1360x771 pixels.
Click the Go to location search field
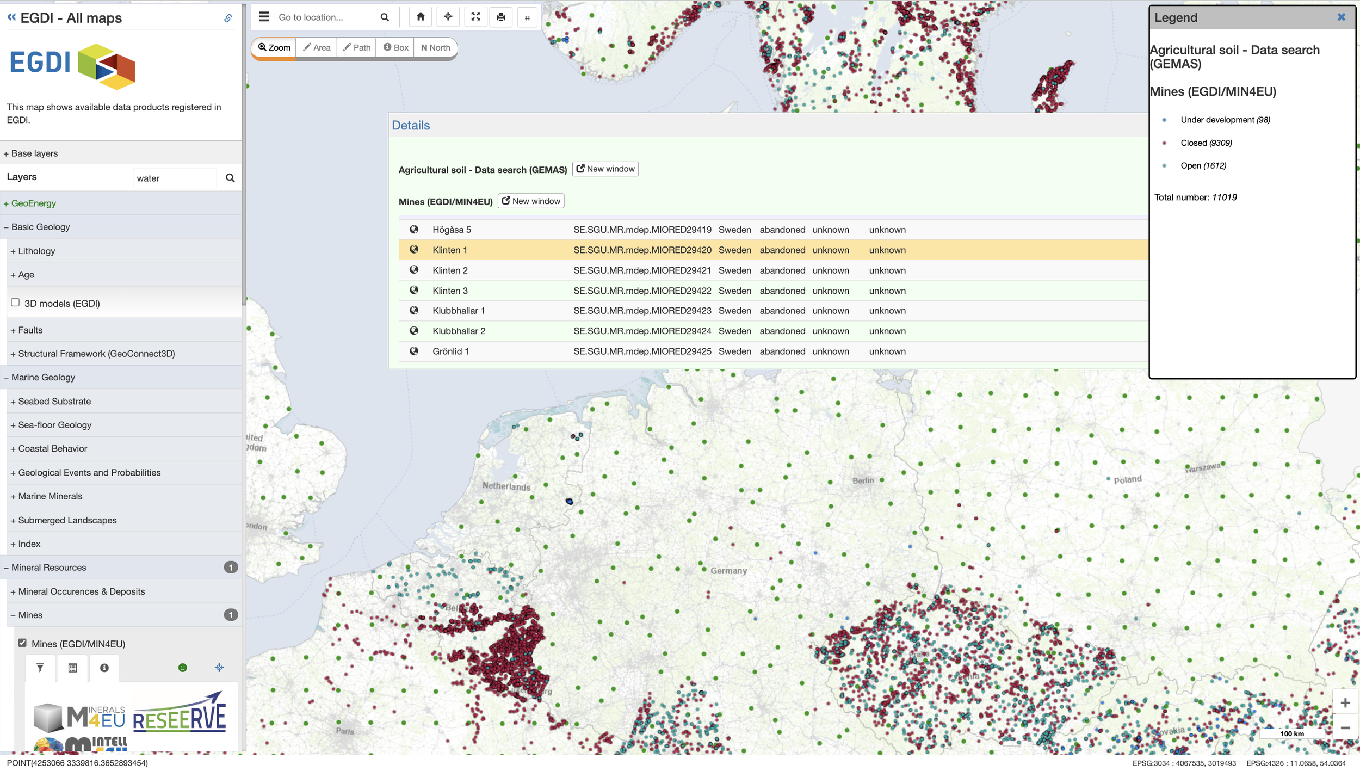coord(326,17)
